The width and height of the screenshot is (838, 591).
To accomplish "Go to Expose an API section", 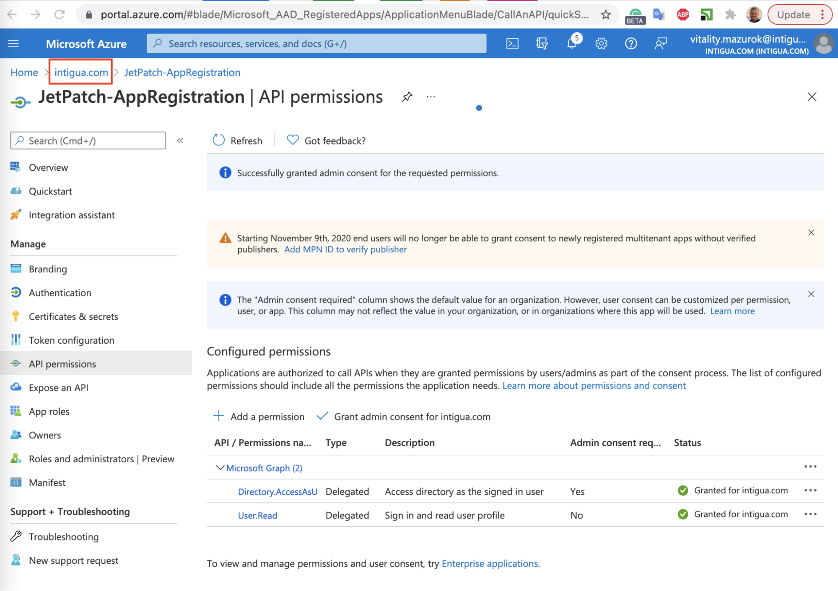I will click(x=58, y=388).
